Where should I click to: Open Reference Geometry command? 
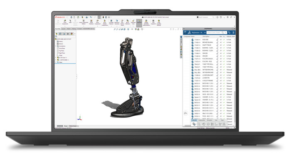tap(117, 22)
